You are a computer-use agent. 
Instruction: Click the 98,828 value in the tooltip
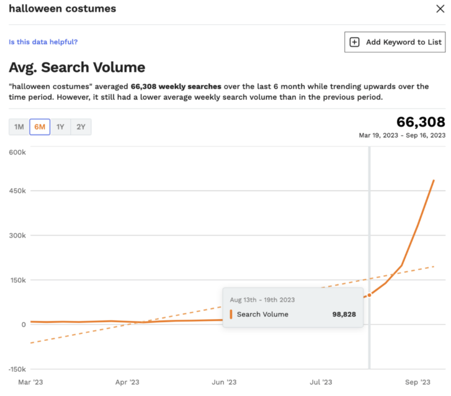point(344,314)
